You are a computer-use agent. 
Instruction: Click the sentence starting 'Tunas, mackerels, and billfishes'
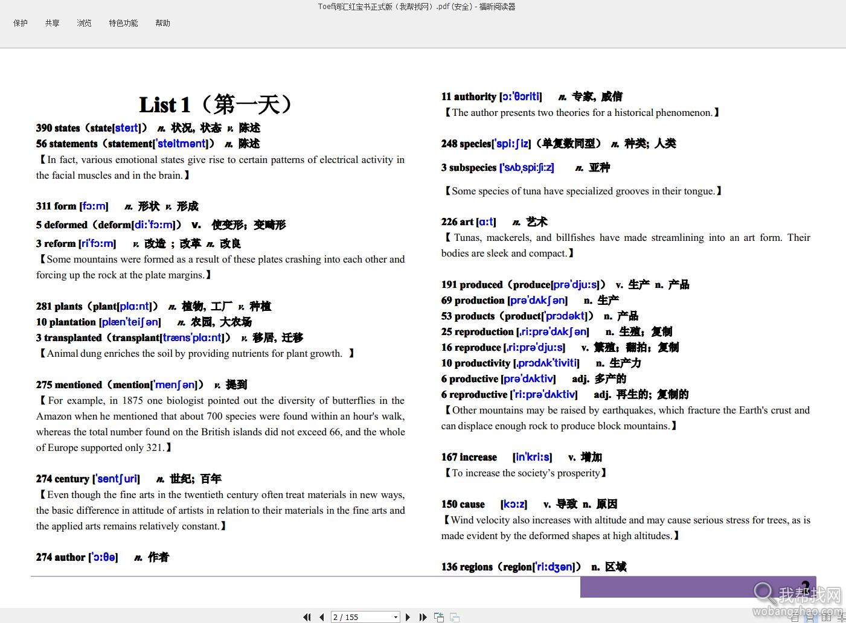[626, 246]
